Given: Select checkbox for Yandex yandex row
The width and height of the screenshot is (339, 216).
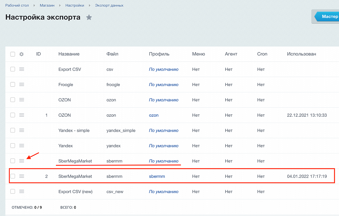Looking at the screenshot, I should 13,146.
